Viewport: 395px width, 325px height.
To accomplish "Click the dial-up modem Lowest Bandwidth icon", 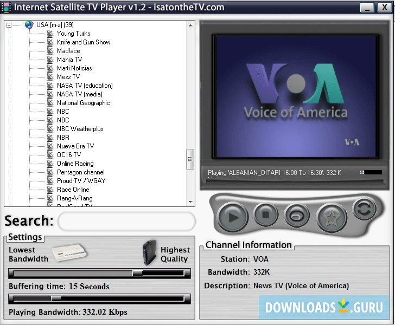I will pyautogui.click(x=69, y=252).
